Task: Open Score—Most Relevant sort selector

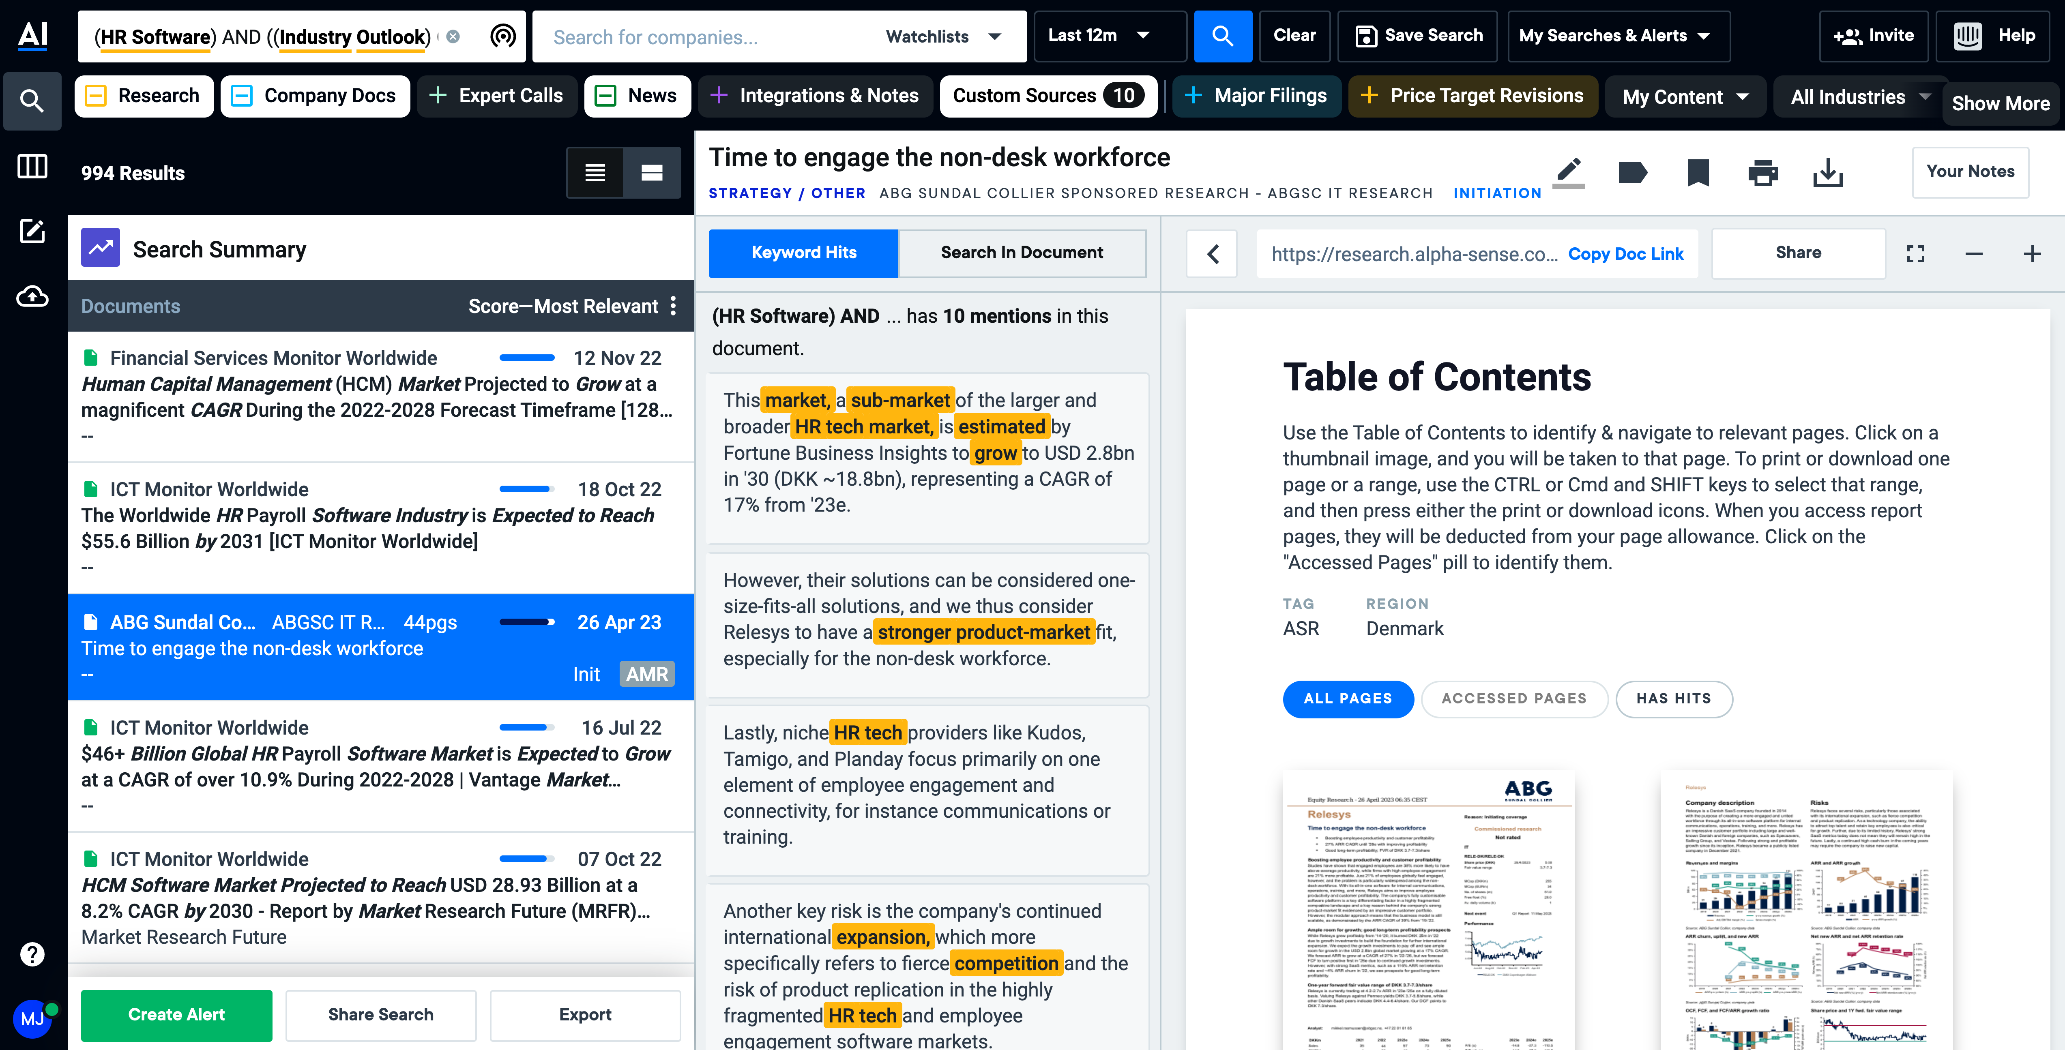Action: point(564,306)
